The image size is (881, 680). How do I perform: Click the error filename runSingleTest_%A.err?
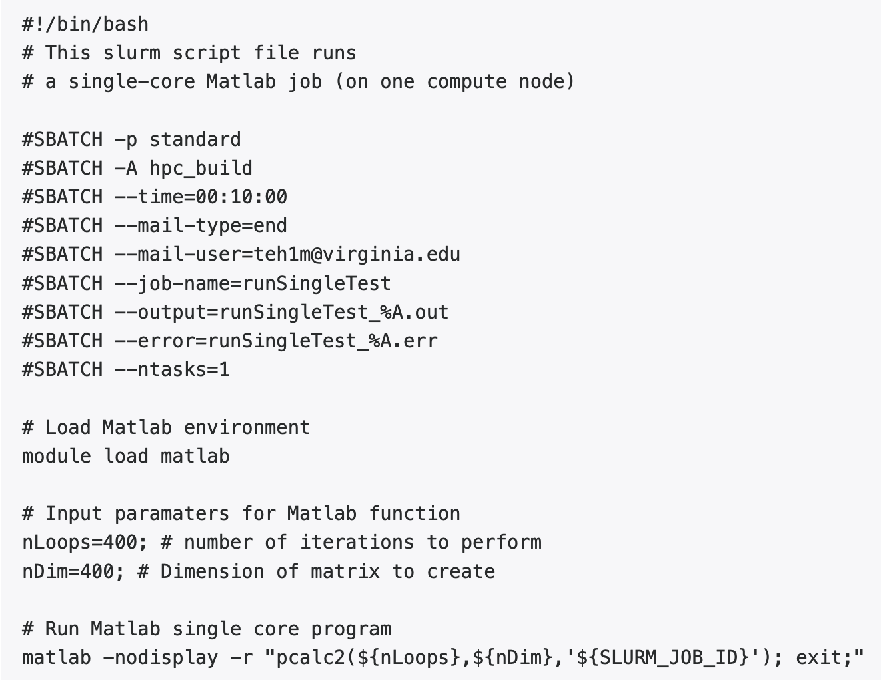(x=323, y=341)
